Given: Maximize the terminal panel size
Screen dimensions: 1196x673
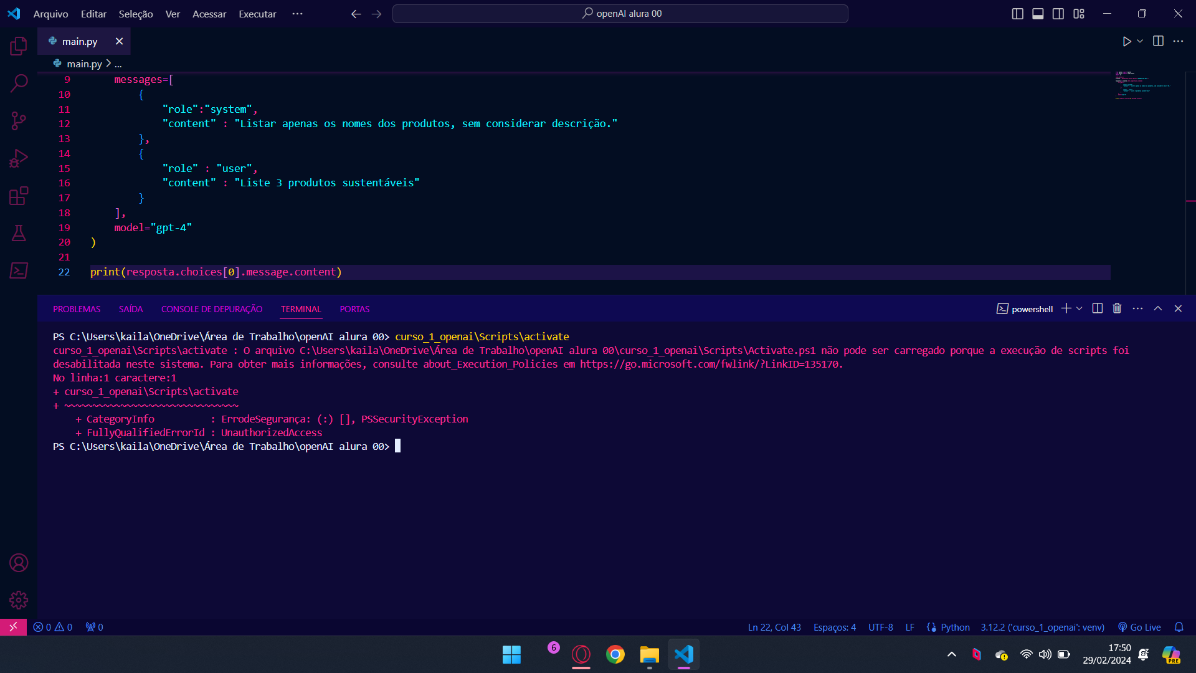Looking at the screenshot, I should 1158,308.
